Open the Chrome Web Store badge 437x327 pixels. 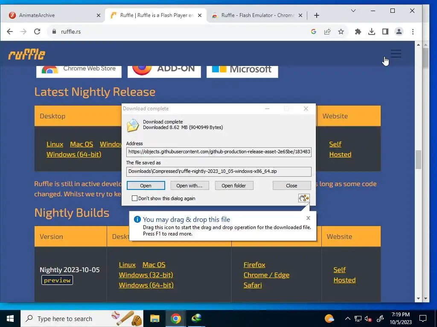pos(79,72)
